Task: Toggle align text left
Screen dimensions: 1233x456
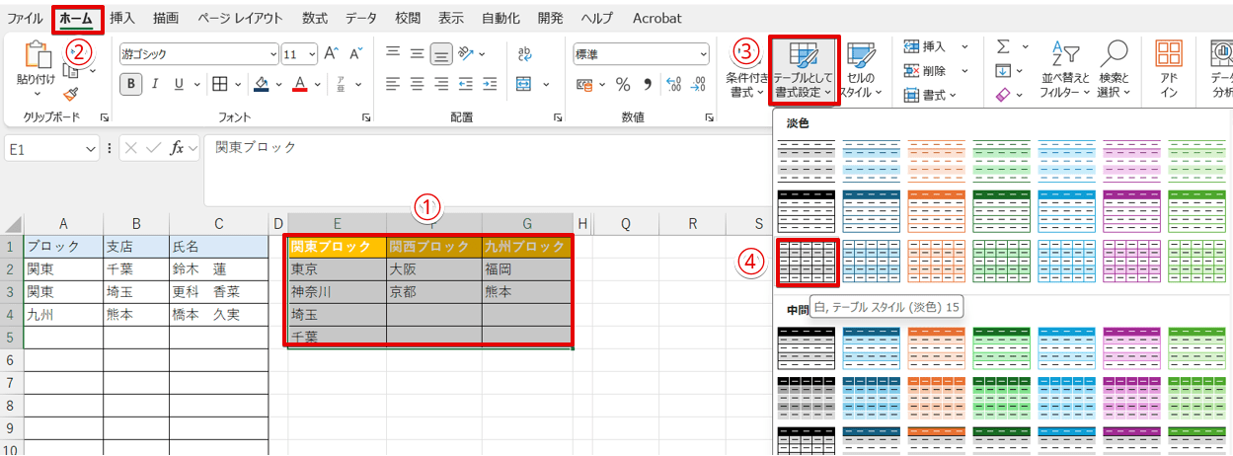Action: click(x=394, y=84)
